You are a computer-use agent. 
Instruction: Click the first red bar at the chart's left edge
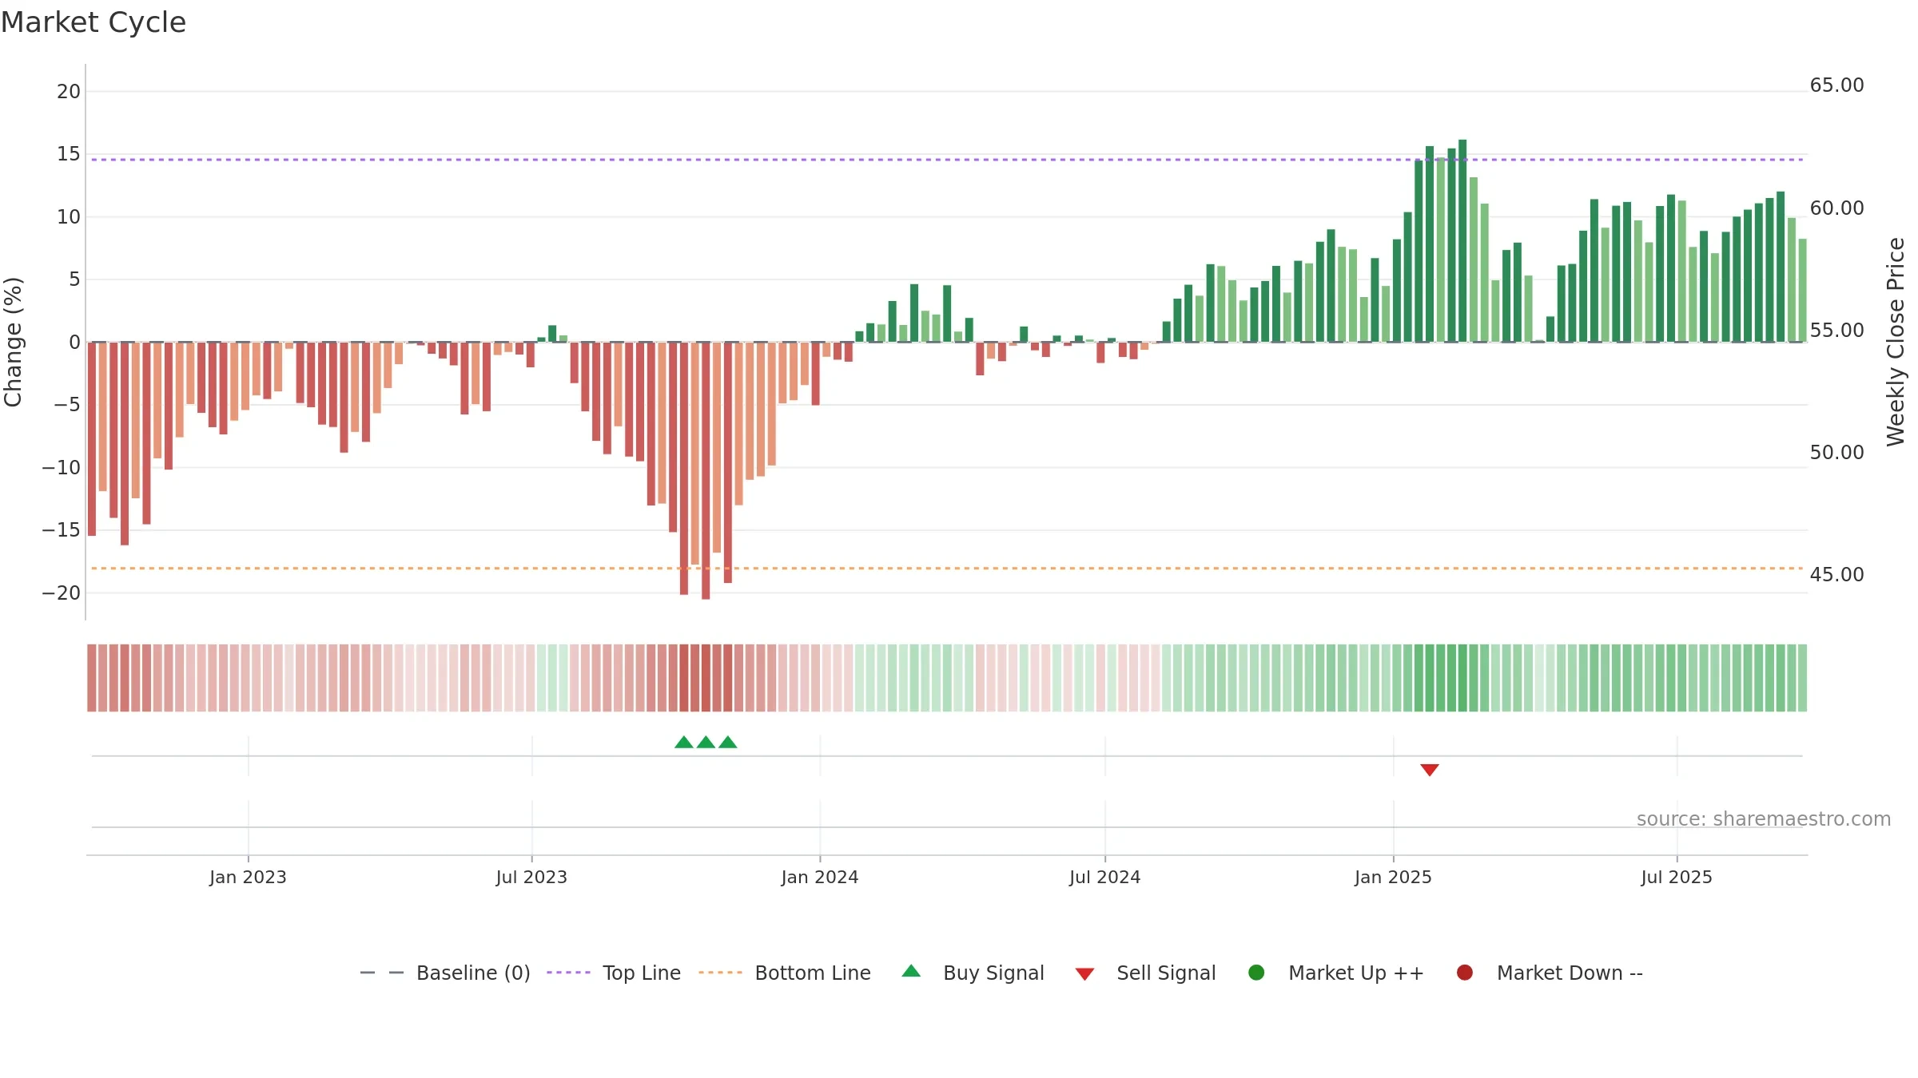(92, 438)
